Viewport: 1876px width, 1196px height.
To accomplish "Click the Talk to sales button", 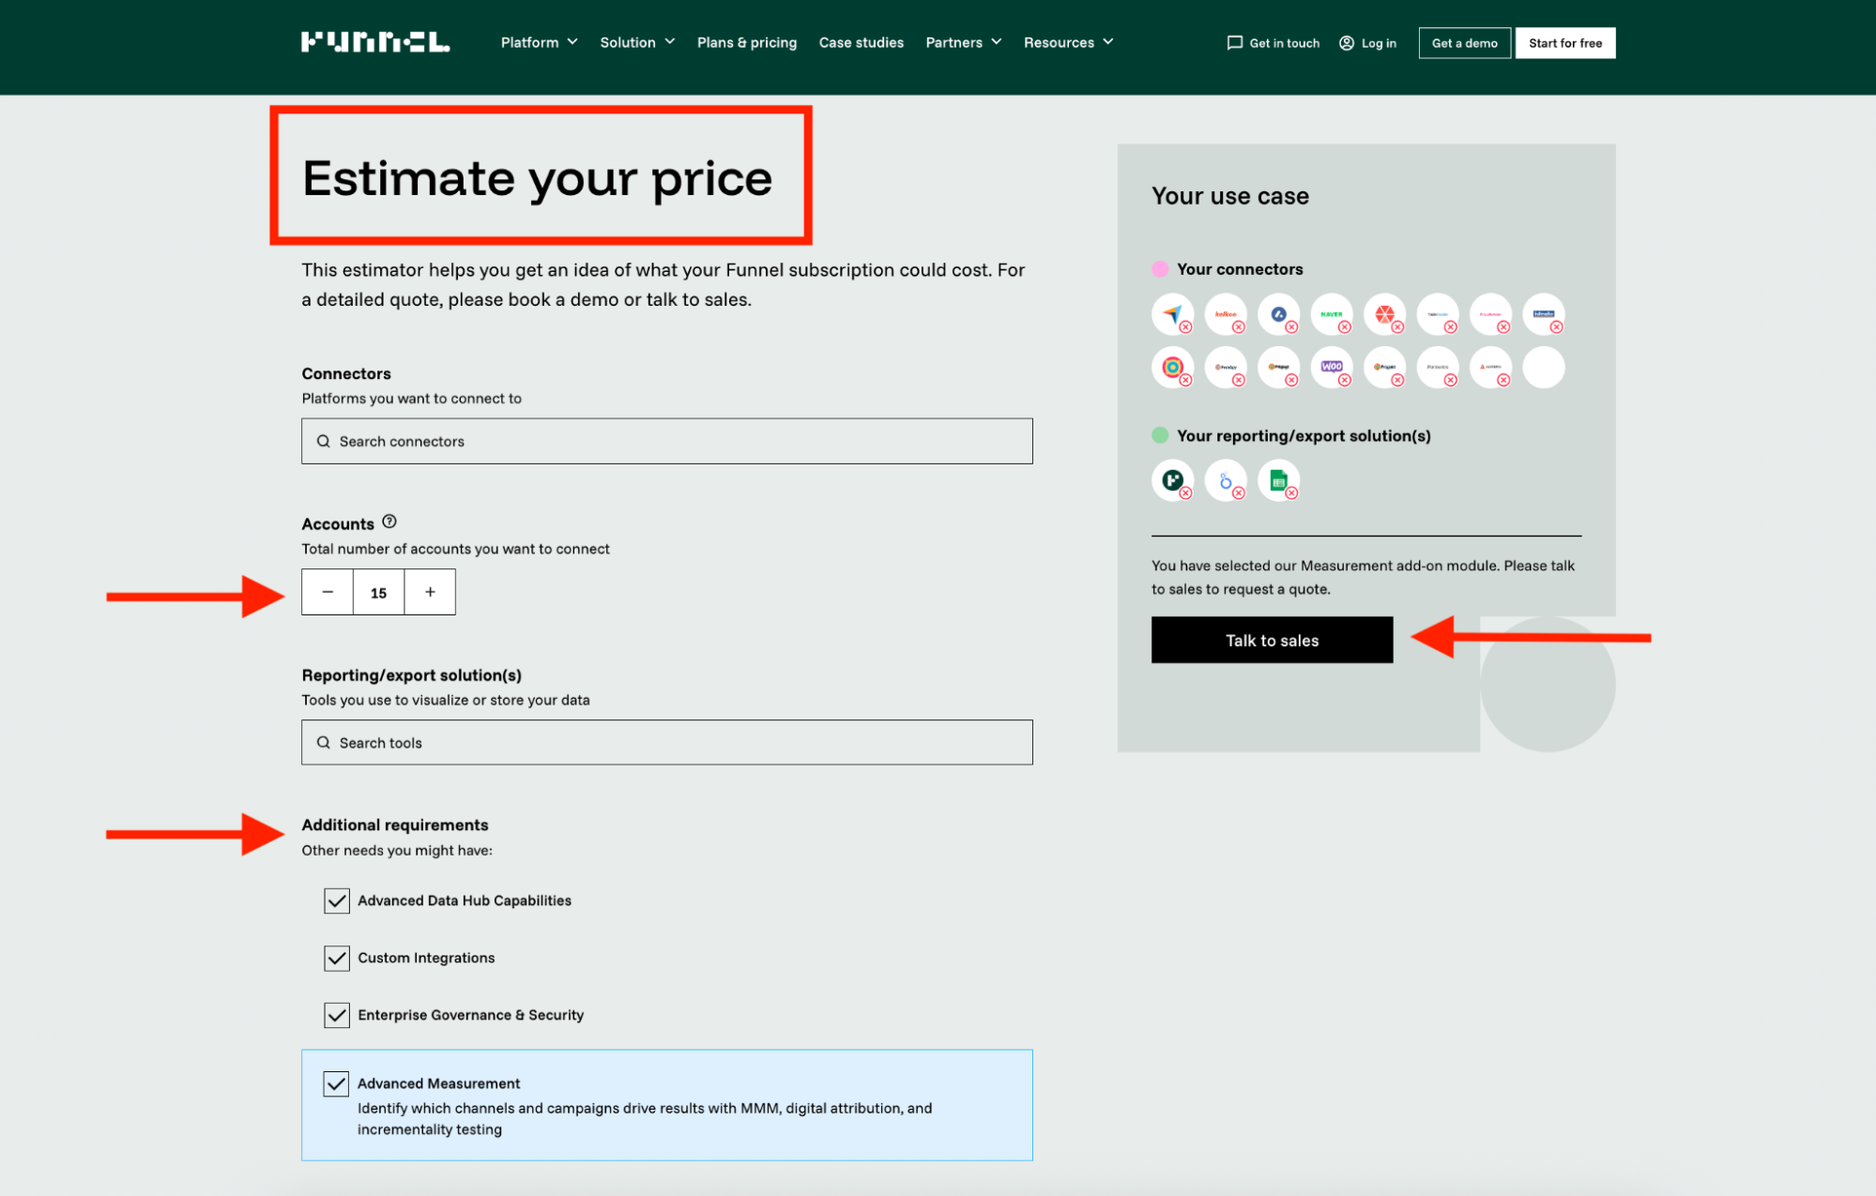I will click(1272, 640).
